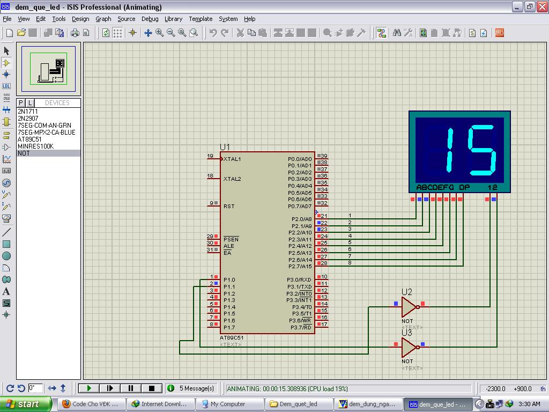Open ARES PCB layout icon

point(500,33)
